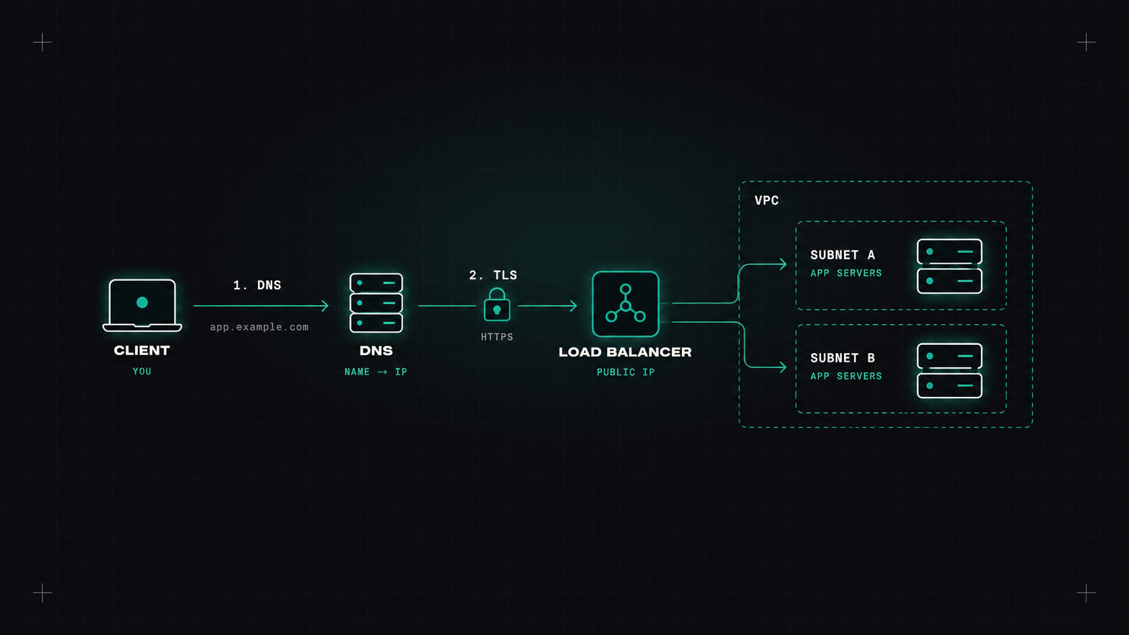This screenshot has height=635, width=1129.
Task: Select the SUBNET A title
Action: pos(843,255)
